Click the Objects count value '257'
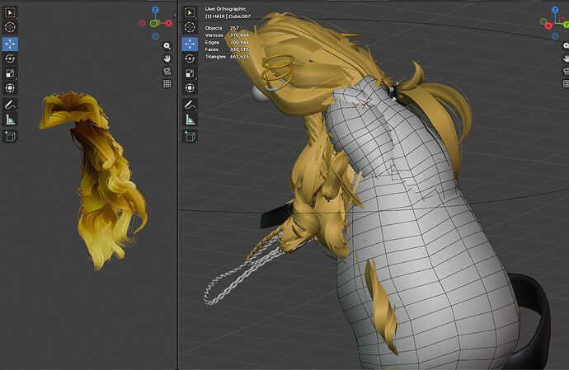 click(x=234, y=28)
